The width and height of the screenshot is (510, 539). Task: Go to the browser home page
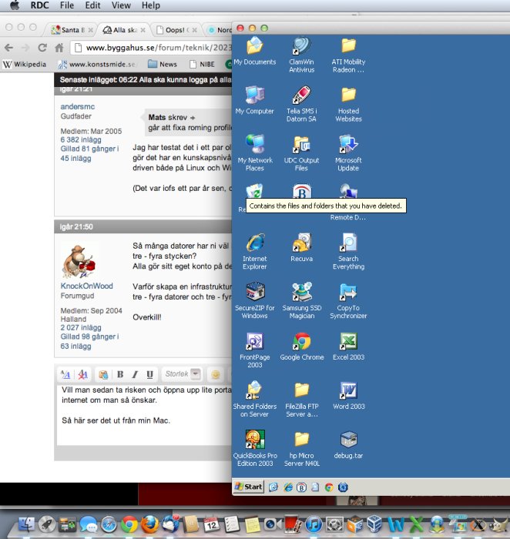(x=59, y=48)
